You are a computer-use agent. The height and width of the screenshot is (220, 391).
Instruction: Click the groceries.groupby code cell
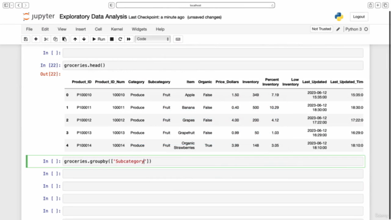(x=213, y=161)
